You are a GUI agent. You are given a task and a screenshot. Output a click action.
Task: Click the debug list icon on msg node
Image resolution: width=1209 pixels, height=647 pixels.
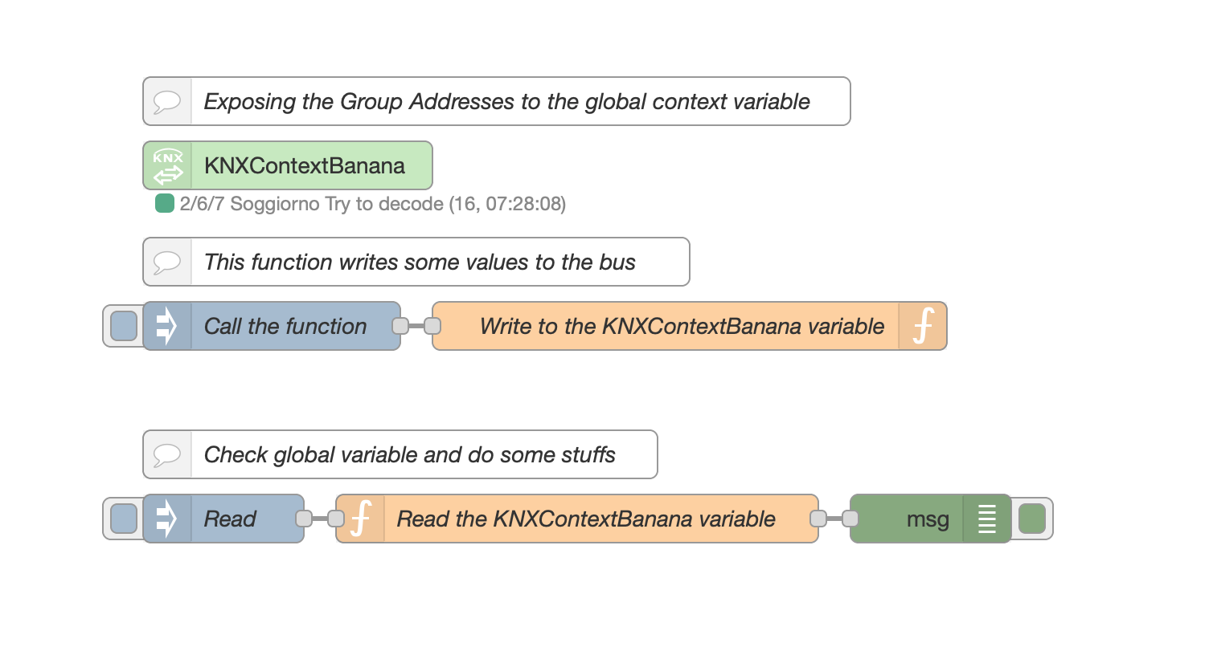pyautogui.click(x=987, y=519)
